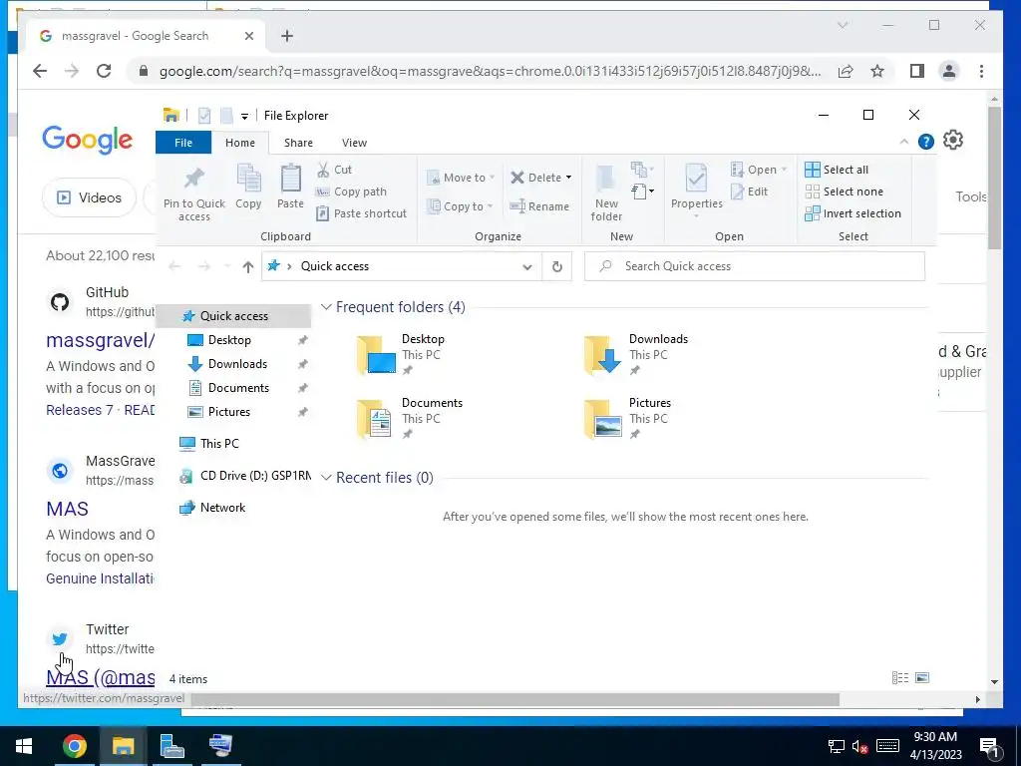Viewport: 1021px width, 766px height.
Task: Open Chrome profile avatar button
Action: (949, 71)
